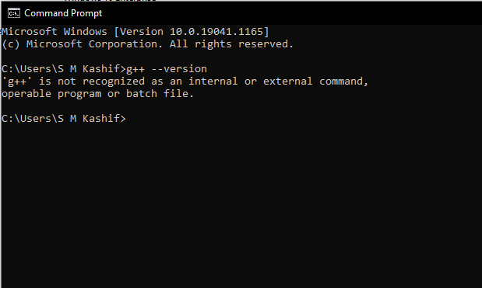Click the word recognized in error line

pos(114,82)
